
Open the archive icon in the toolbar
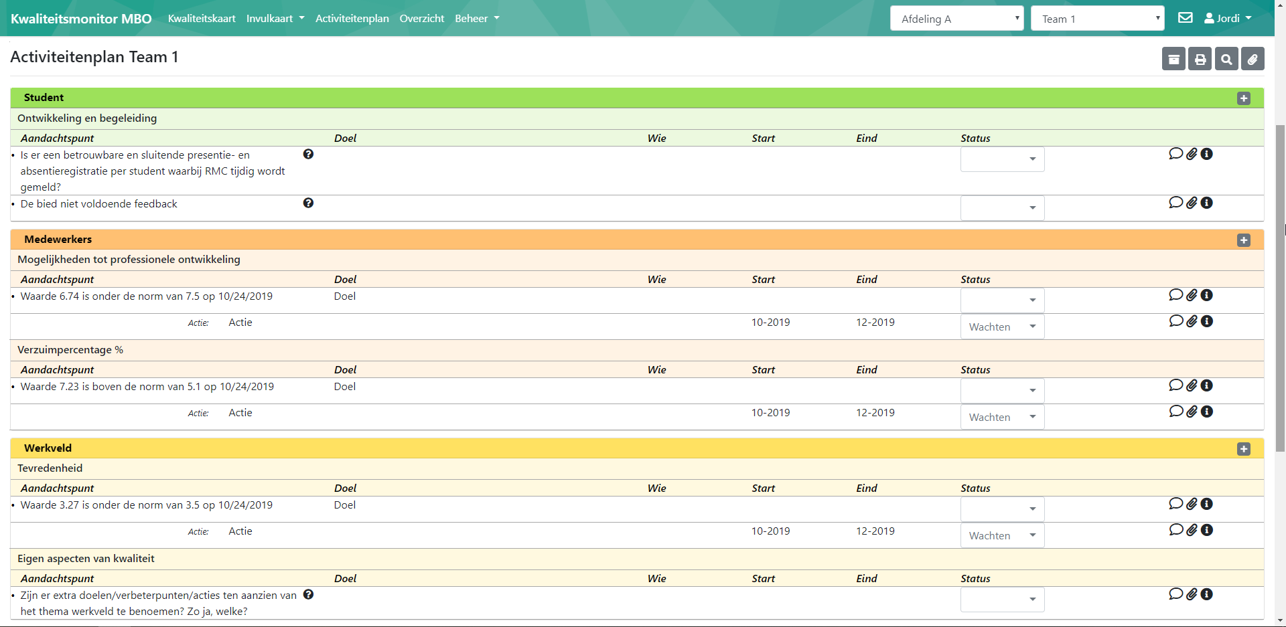tap(1173, 58)
